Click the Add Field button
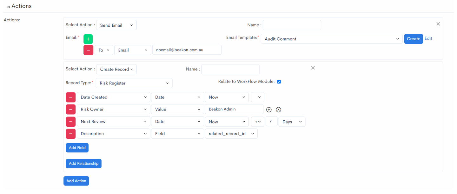This screenshot has width=457, height=194. pyautogui.click(x=77, y=148)
